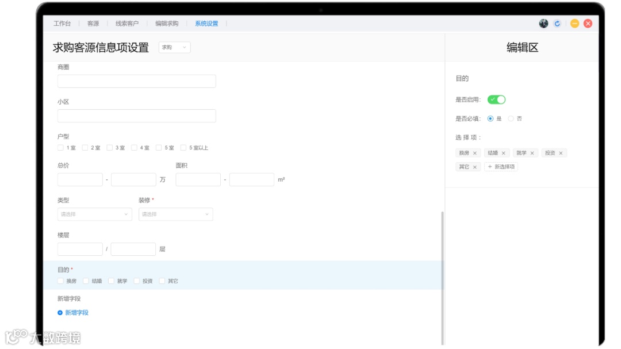Toggle the 是否启用 switch

click(x=496, y=99)
